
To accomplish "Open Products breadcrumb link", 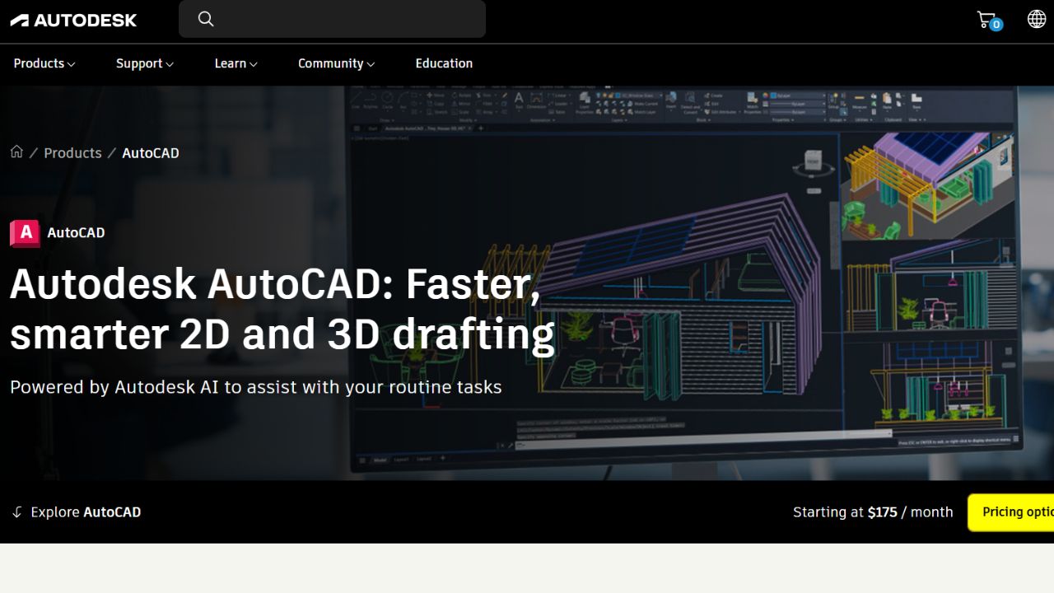I will coord(72,153).
